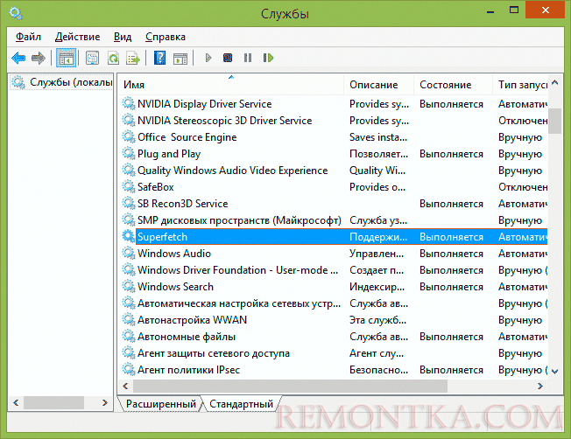
Task: Click the Export list toolbar icon
Action: [133, 59]
